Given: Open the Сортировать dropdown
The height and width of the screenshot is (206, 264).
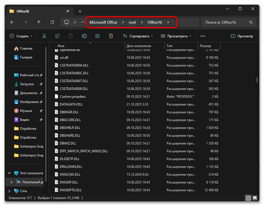Looking at the screenshot, I should (138, 36).
